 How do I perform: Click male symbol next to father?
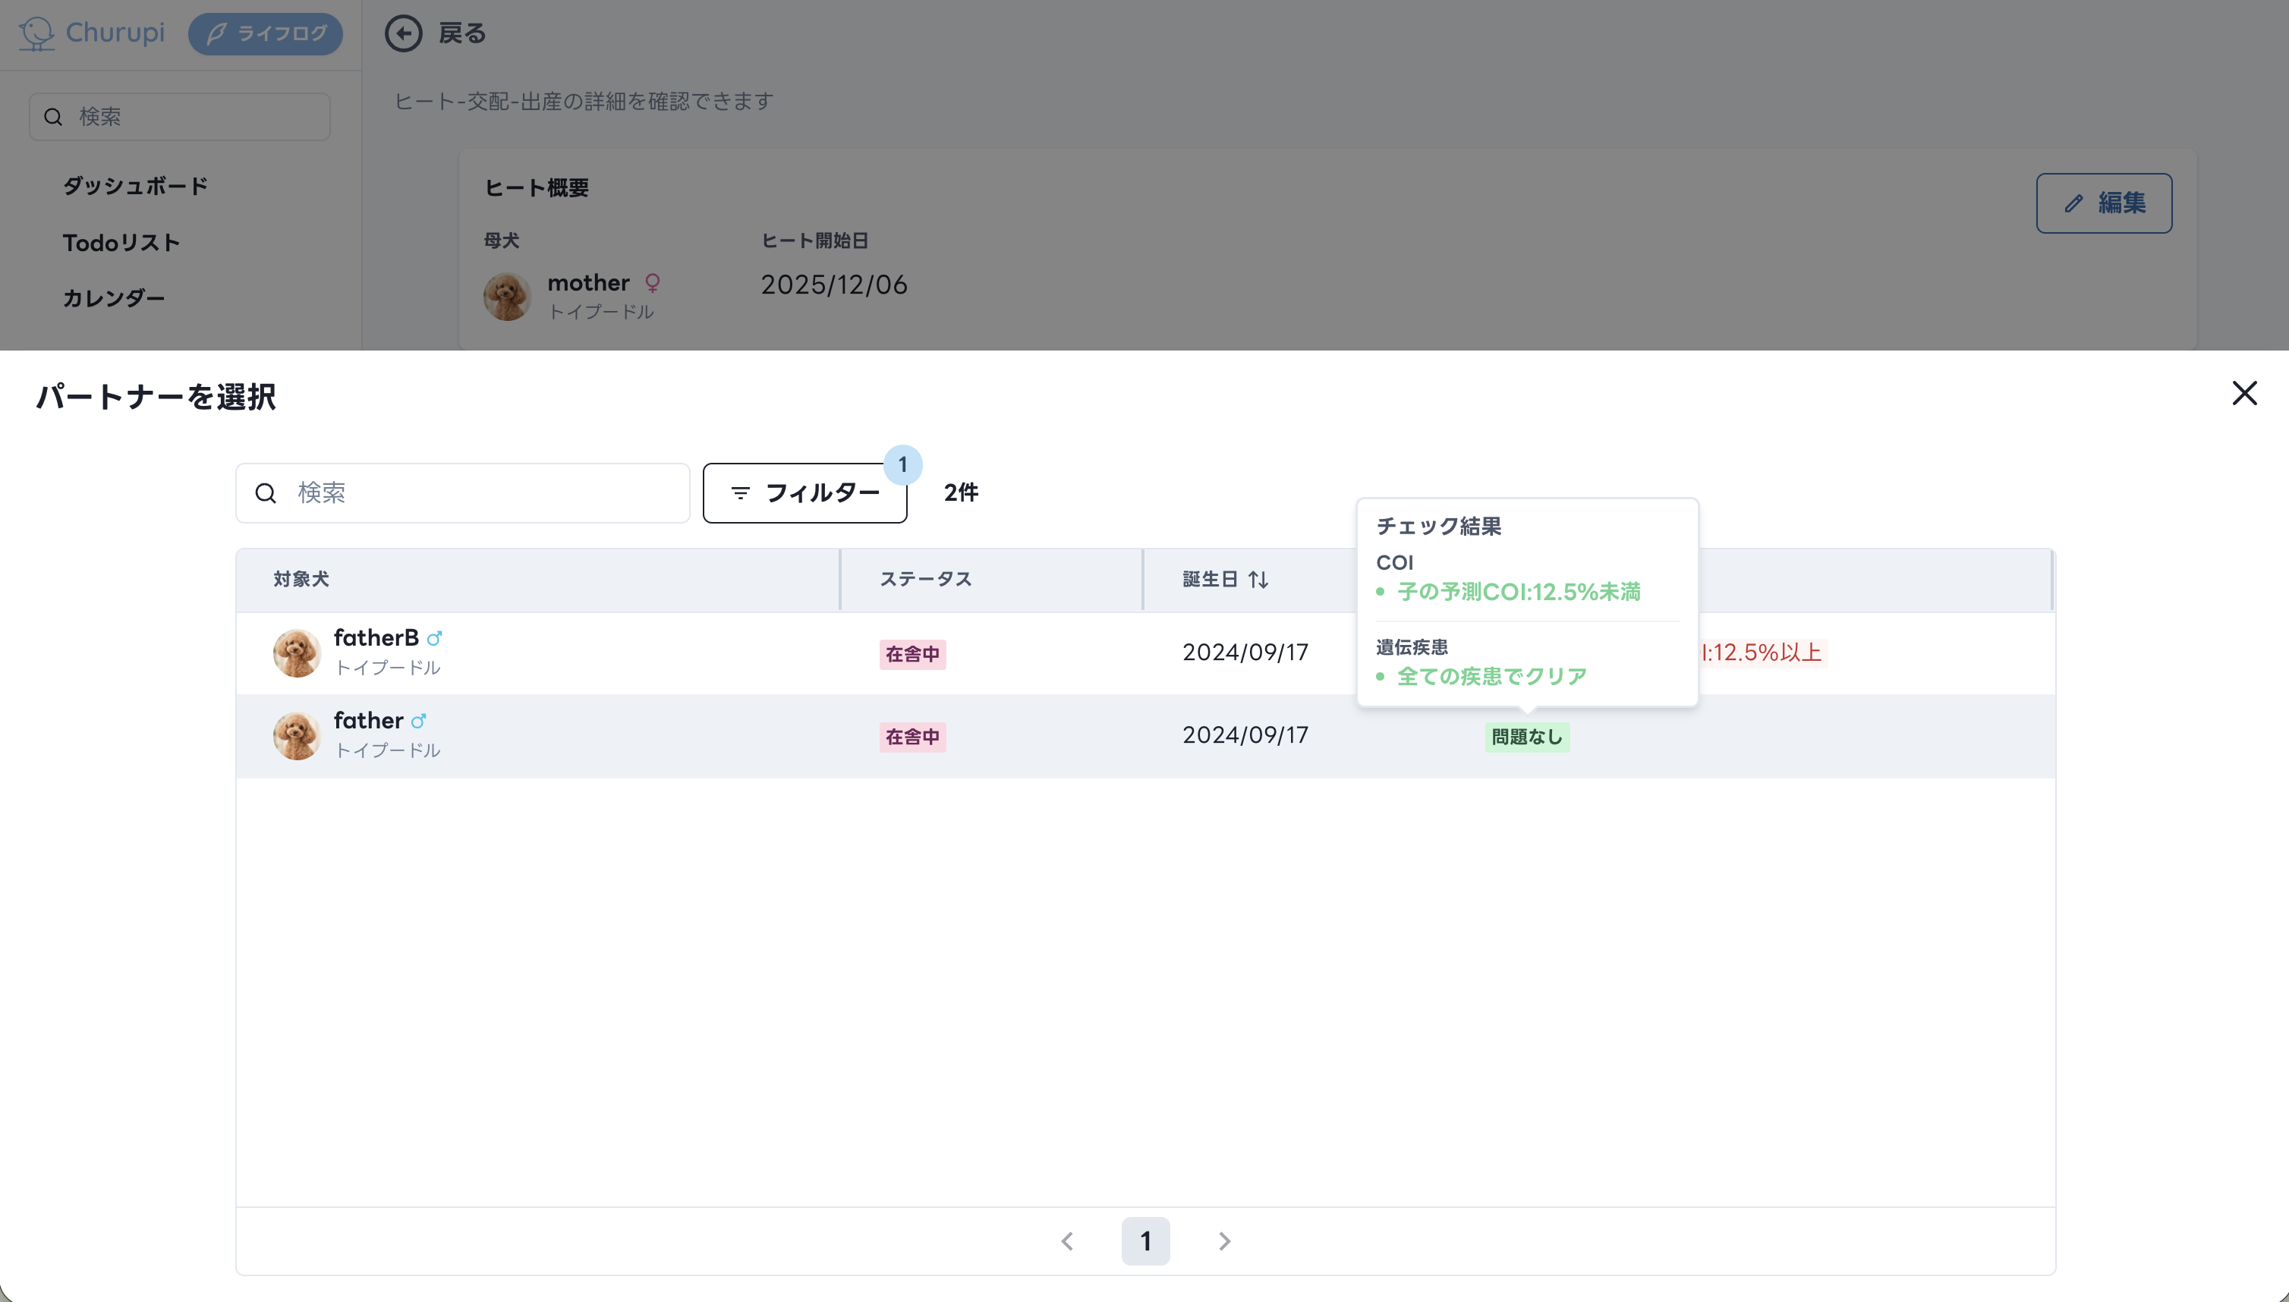(419, 721)
